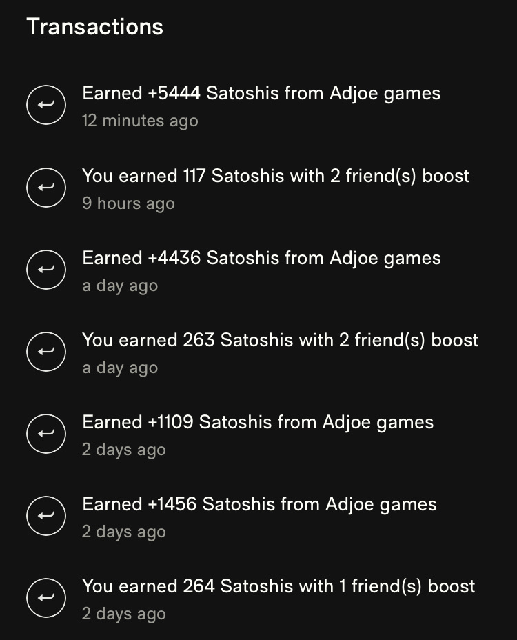This screenshot has height=640, width=517.
Task: Select the icon beside the 264 Satoshis friend boost
Action: coord(46,599)
